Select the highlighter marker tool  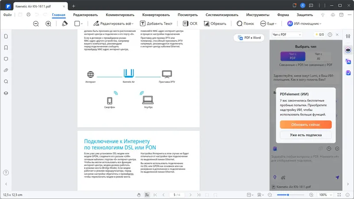(65, 23)
